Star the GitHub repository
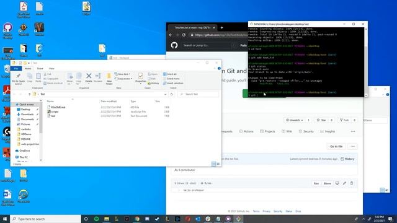397x223 pixels. click(321, 120)
